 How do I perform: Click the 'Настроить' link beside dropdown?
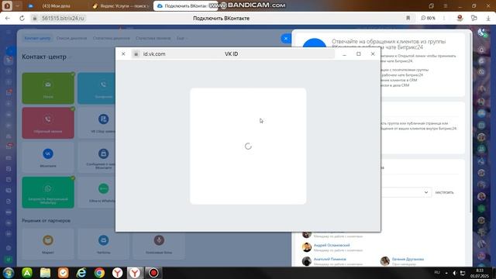point(444,193)
